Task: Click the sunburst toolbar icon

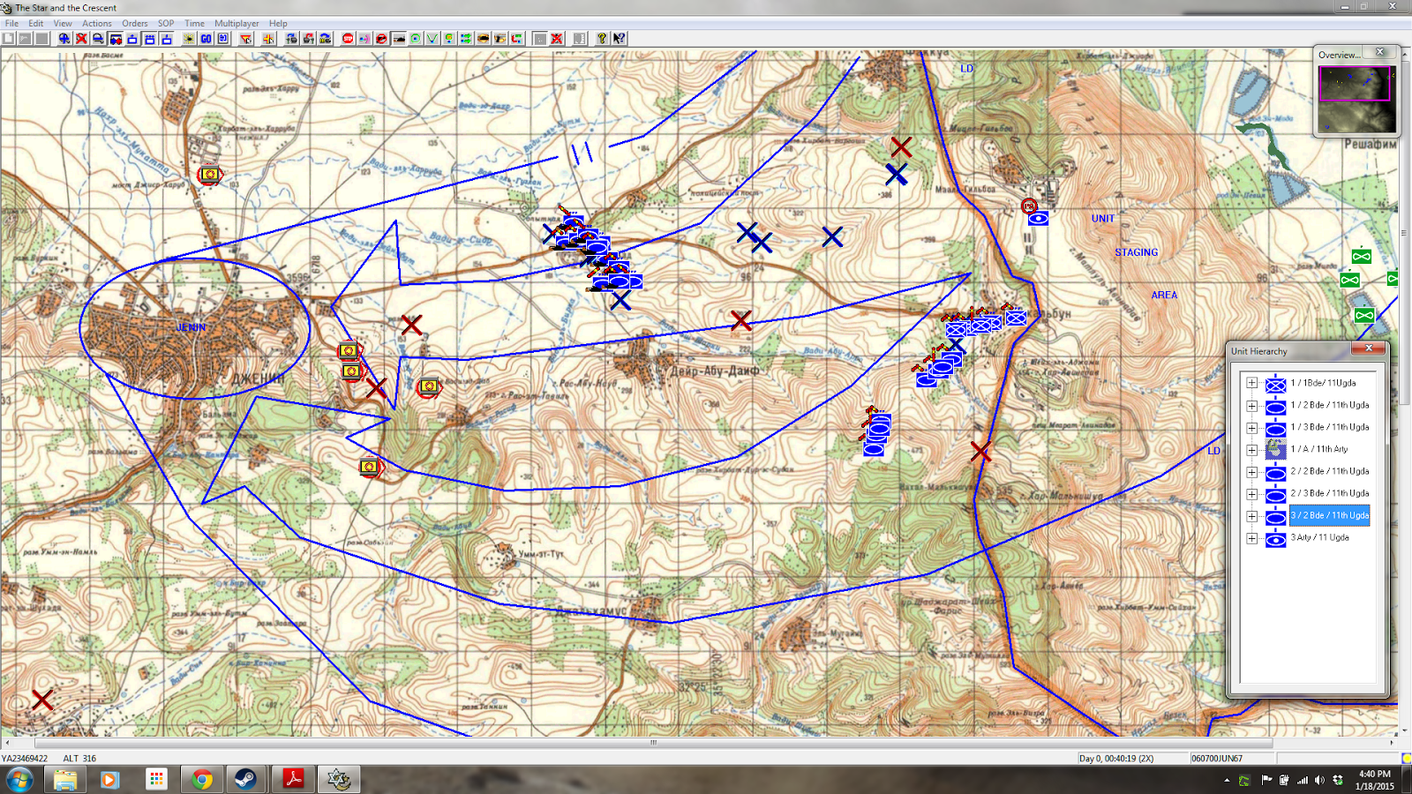Action: point(189,39)
